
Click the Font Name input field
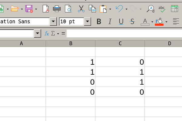(x=25, y=21)
